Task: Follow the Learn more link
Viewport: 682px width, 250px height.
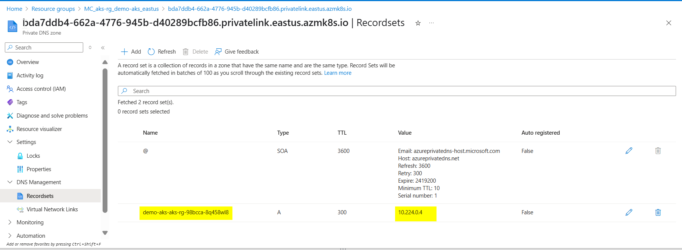Action: 338,73
